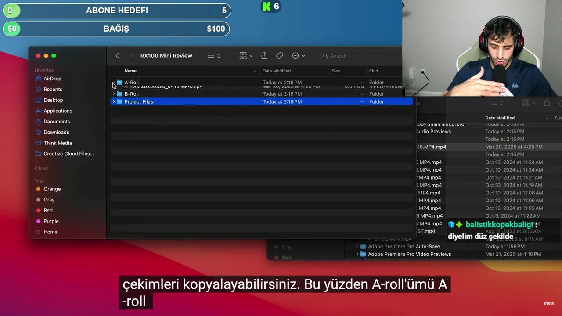Click the sort direction caret in Name header

click(x=255, y=71)
